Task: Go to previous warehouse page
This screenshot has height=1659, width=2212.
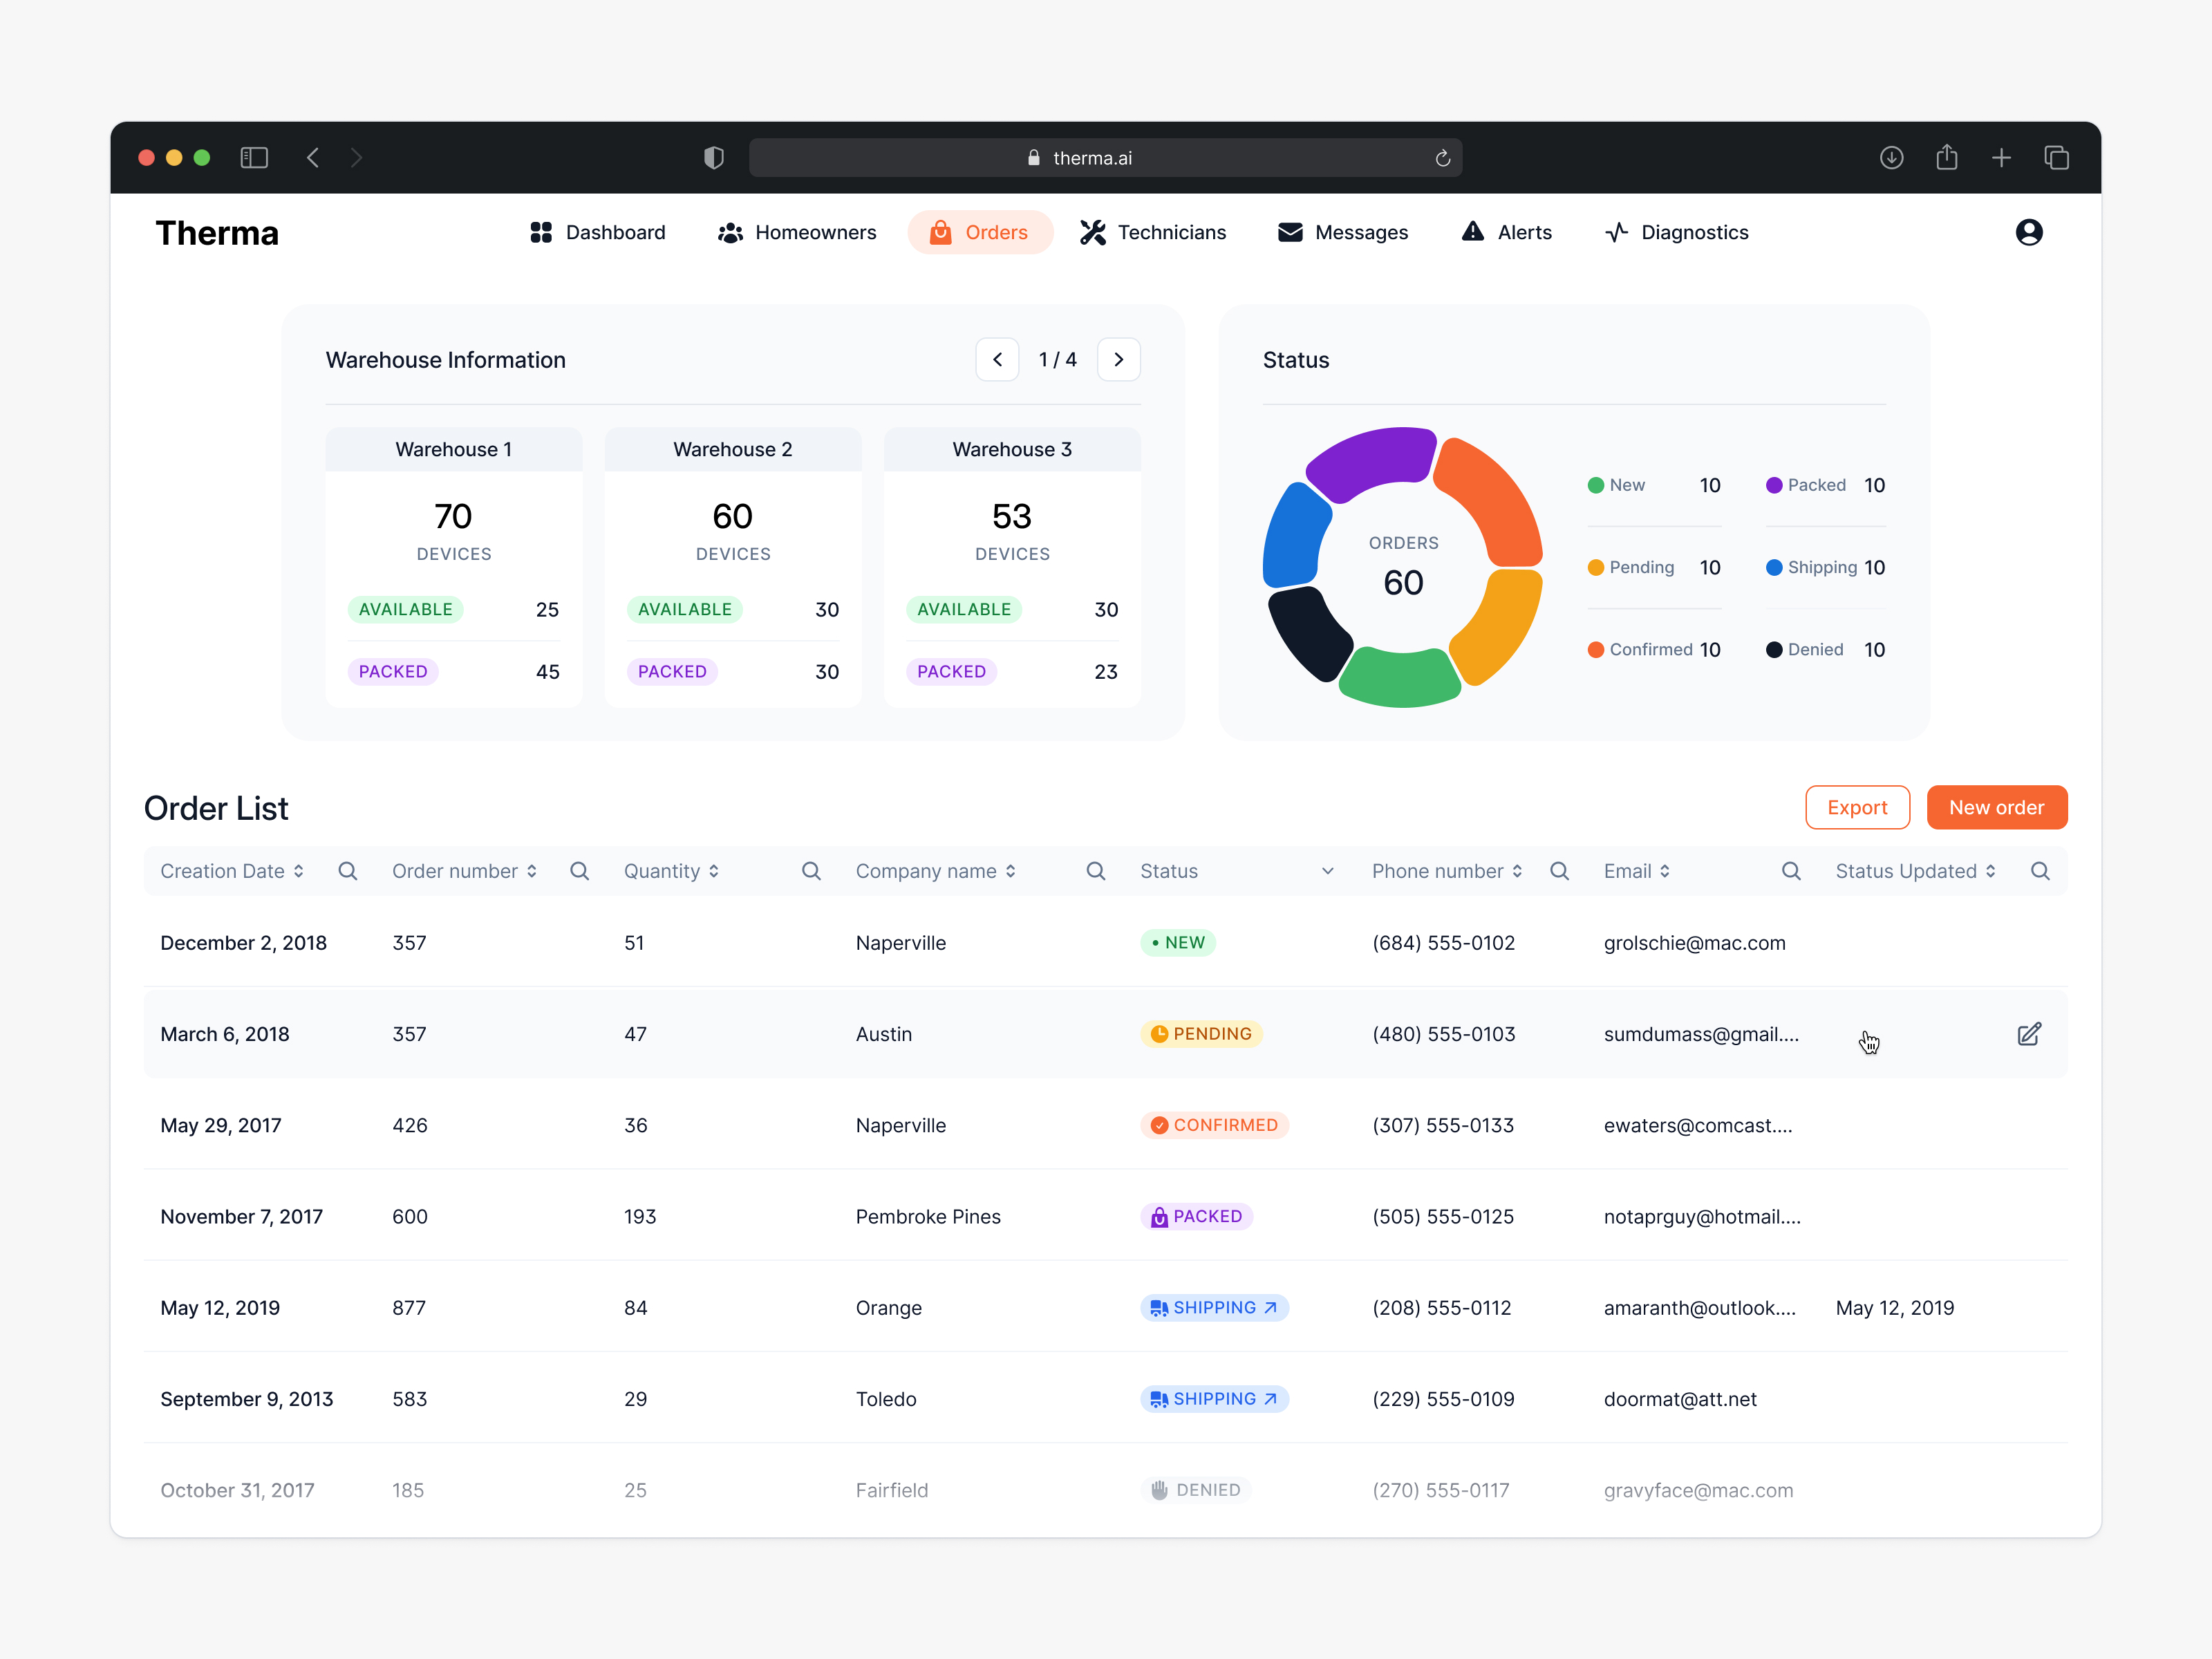Action: coord(997,359)
